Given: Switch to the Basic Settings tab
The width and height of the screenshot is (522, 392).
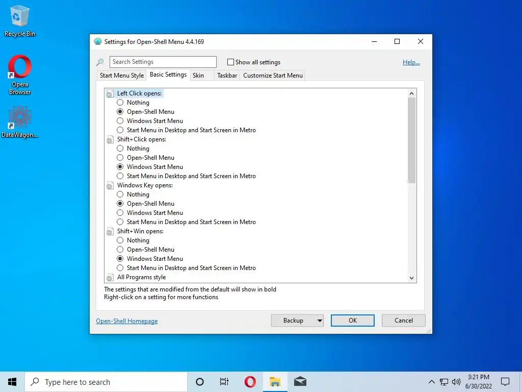Looking at the screenshot, I should pyautogui.click(x=168, y=75).
